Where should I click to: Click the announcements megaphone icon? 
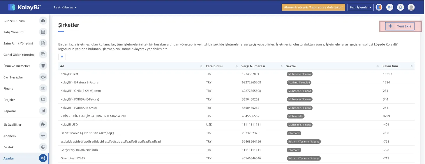pyautogui.click(x=390, y=7)
